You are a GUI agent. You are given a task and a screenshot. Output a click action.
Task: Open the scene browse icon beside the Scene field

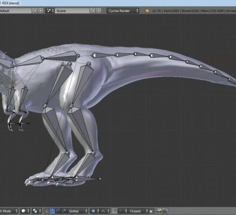coord(49,11)
